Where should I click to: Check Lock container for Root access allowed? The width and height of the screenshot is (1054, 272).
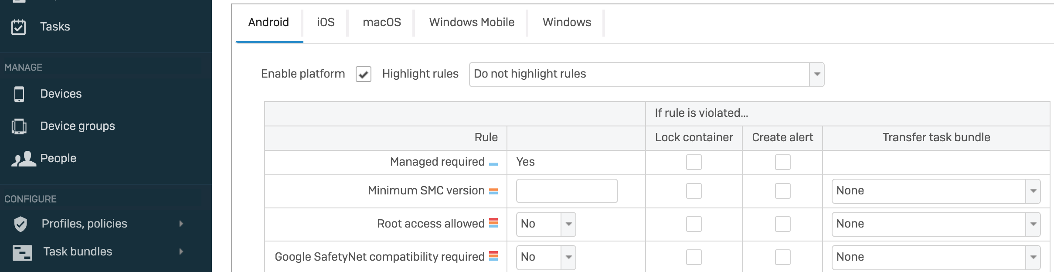click(694, 224)
